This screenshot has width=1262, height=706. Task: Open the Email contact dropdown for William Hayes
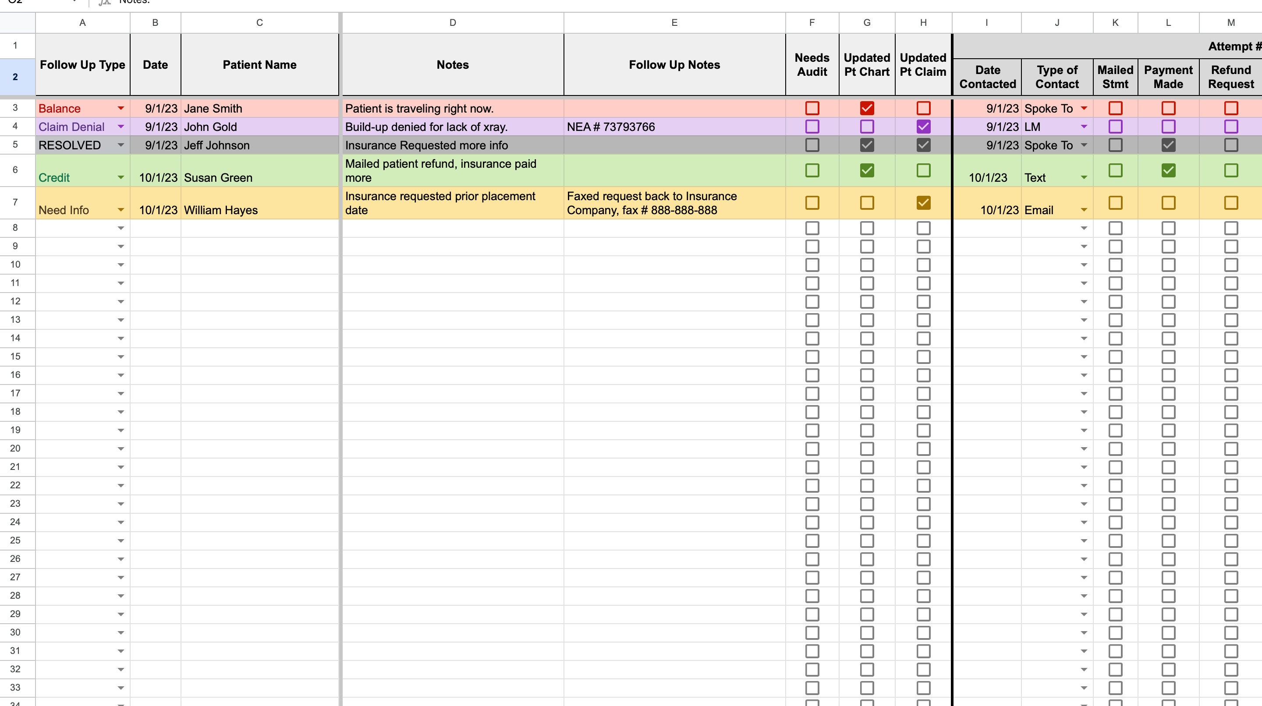tap(1084, 210)
